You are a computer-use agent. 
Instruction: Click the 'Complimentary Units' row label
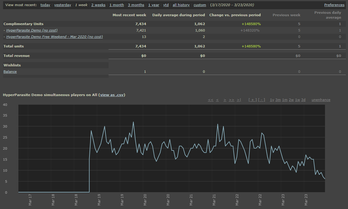pyautogui.click(x=24, y=24)
